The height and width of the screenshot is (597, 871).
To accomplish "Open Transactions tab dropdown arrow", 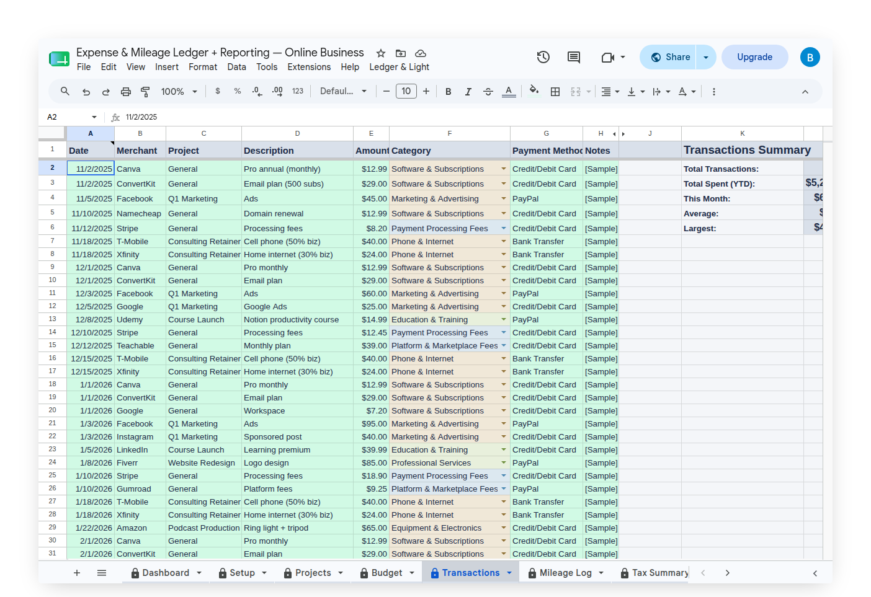I will (509, 573).
